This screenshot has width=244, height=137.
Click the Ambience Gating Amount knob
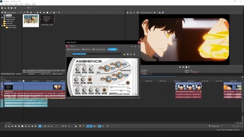click(78, 69)
